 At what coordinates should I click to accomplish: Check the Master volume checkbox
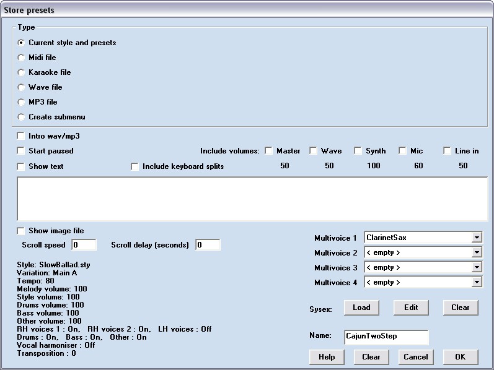click(x=269, y=151)
